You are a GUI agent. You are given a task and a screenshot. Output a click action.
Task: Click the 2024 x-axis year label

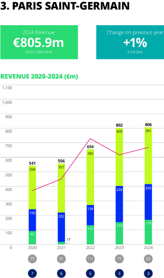tap(148, 247)
